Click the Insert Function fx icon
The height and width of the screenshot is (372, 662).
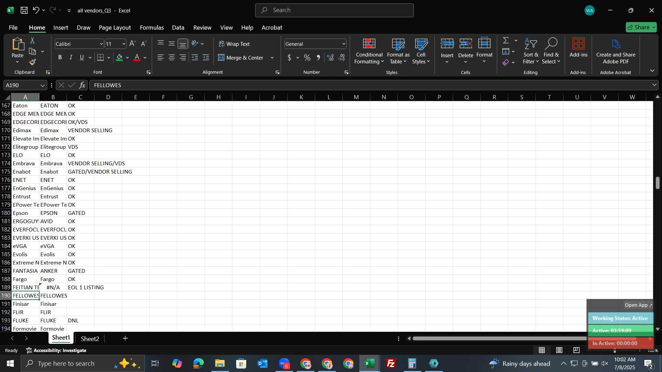[82, 85]
